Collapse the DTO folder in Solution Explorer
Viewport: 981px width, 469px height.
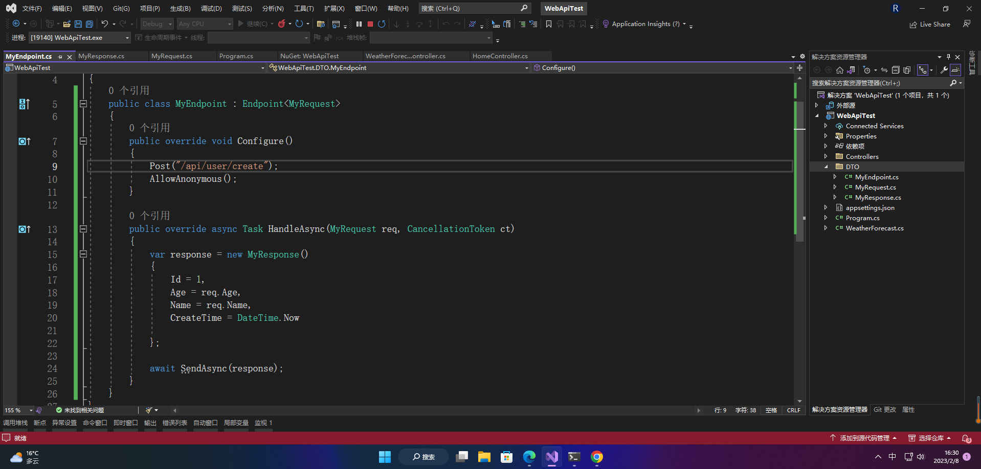coord(826,167)
